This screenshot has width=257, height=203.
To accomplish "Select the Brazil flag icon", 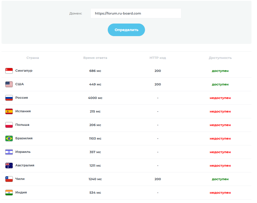I will tap(9, 138).
